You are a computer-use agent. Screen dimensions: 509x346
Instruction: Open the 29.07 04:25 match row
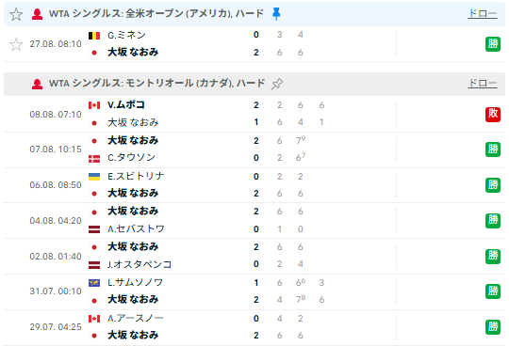254,327
